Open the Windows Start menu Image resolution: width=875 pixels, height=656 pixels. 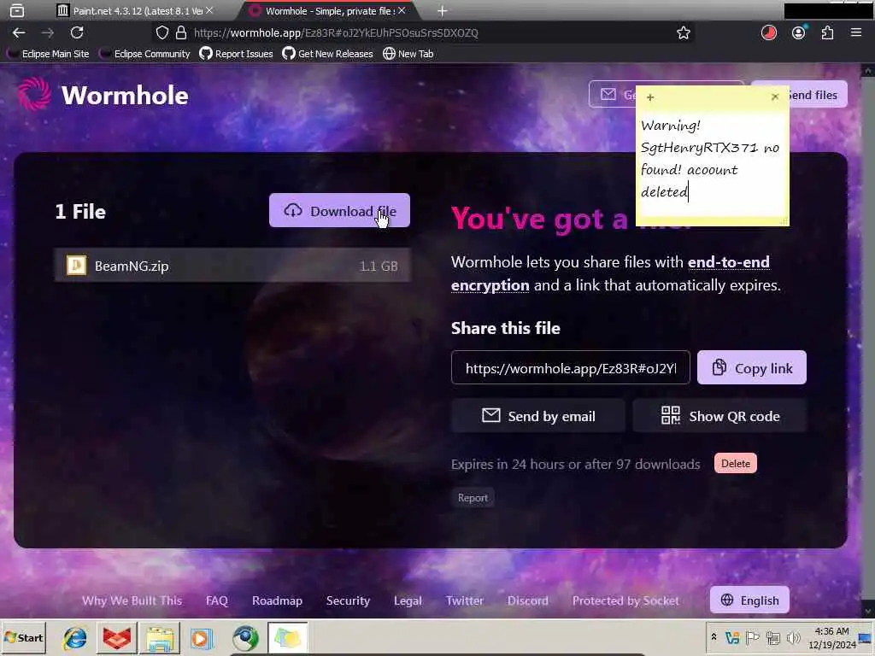pos(23,637)
